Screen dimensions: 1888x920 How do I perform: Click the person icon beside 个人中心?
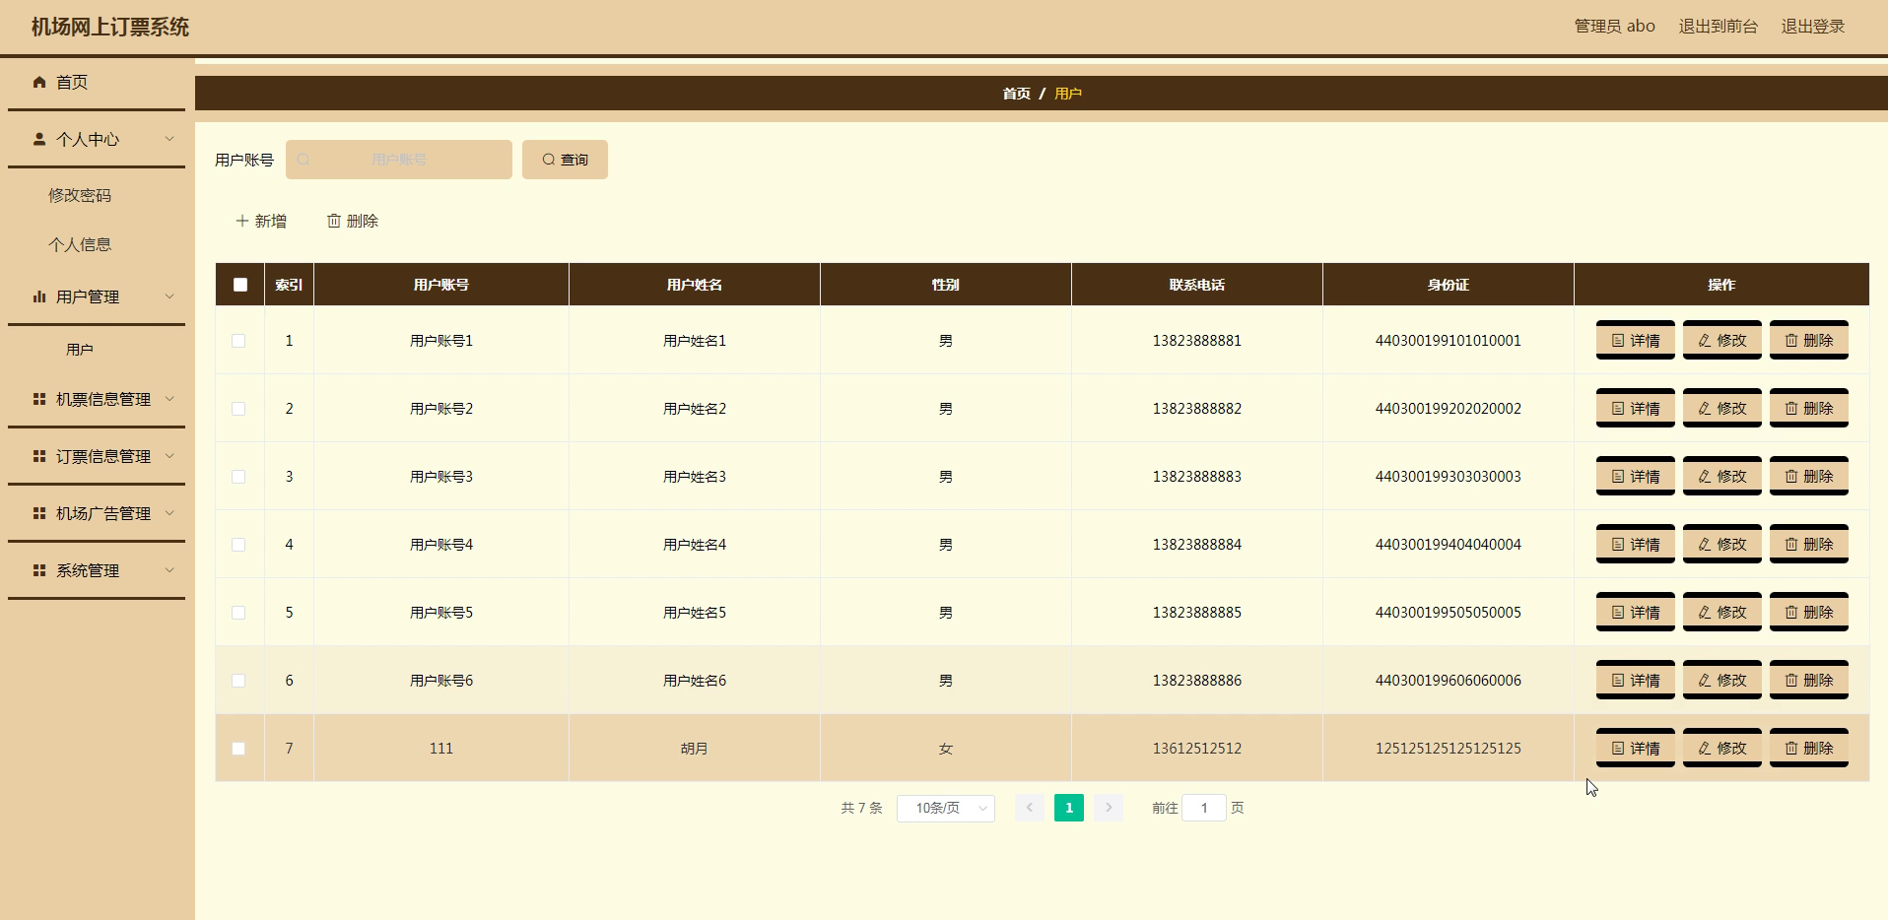(x=39, y=139)
